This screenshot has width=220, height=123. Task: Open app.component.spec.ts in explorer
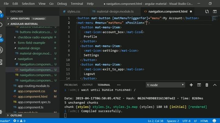point(34,102)
